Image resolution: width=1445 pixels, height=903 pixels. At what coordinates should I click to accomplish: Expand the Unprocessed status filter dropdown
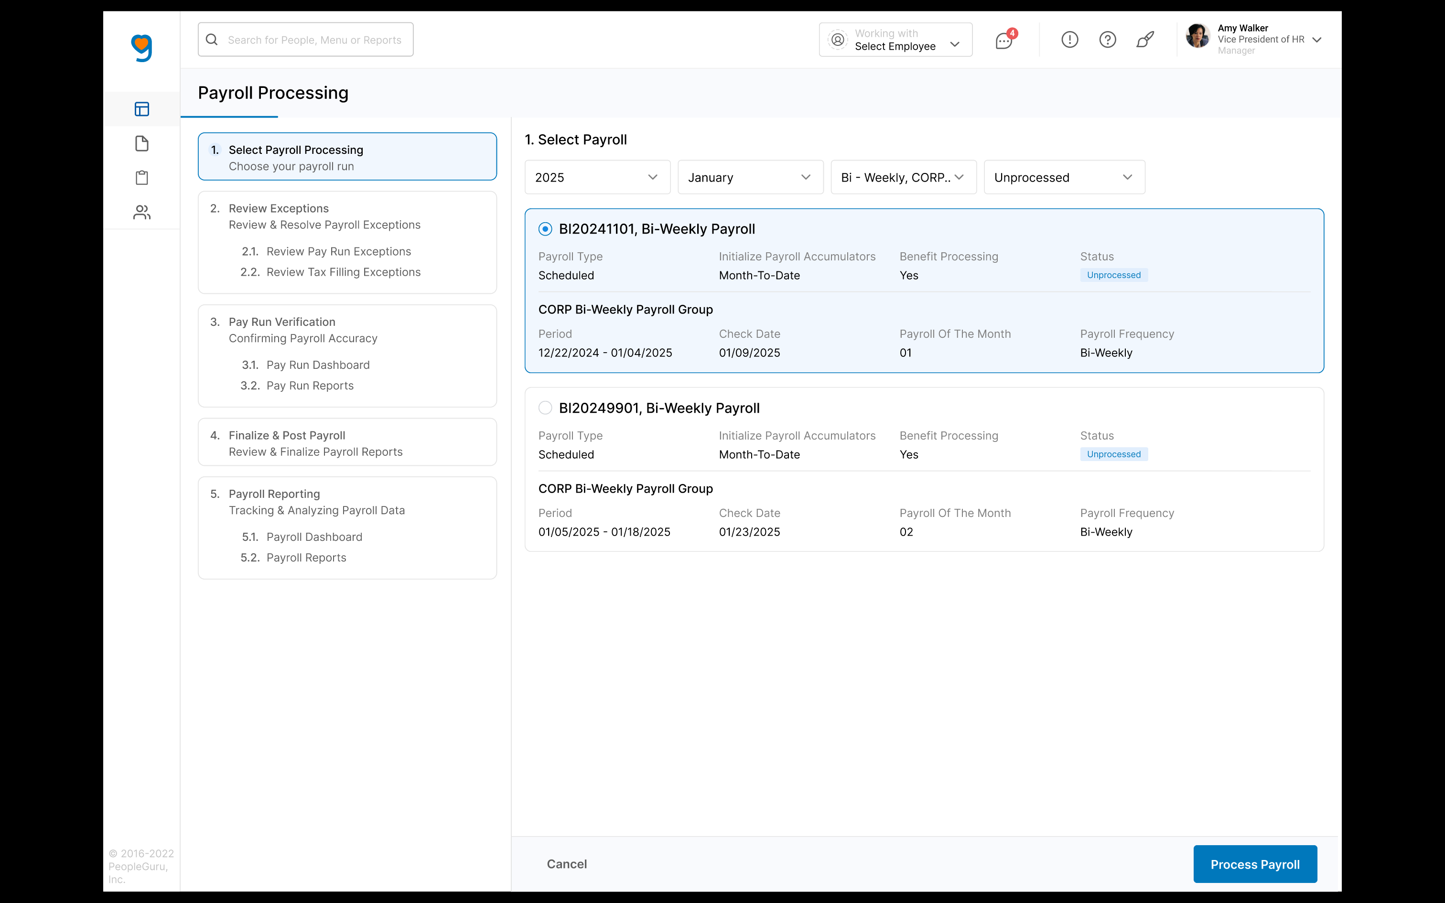pyautogui.click(x=1064, y=177)
